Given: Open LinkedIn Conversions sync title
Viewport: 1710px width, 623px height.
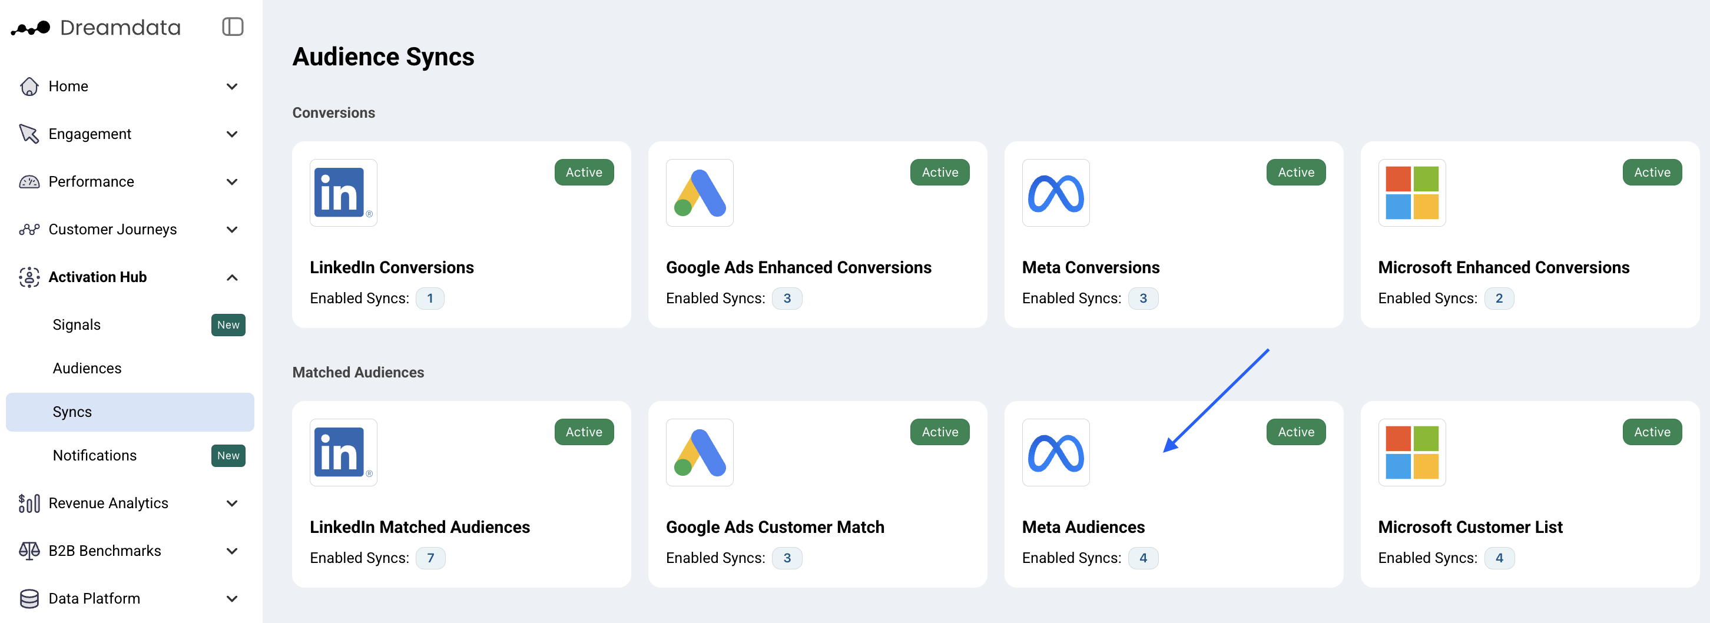Looking at the screenshot, I should [392, 267].
